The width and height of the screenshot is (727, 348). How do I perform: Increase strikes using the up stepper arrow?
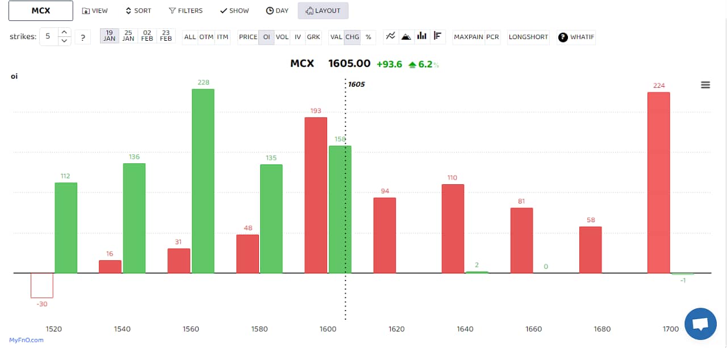(x=64, y=32)
